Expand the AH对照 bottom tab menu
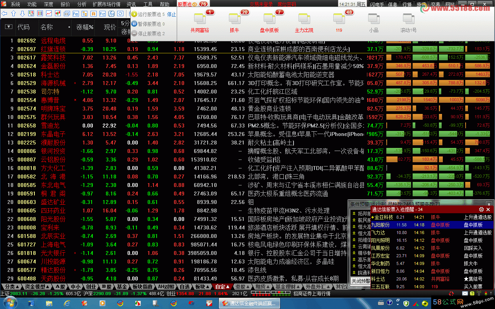Image resolution: width=495 pixels, height=309 pixels. pos(167,287)
